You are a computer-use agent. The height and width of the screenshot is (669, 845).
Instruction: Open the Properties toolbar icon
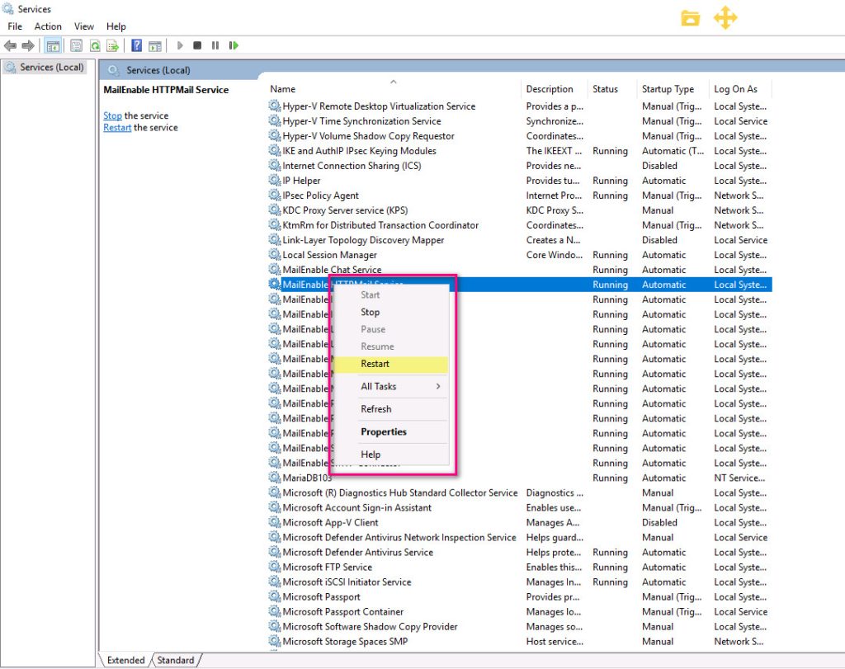77,46
